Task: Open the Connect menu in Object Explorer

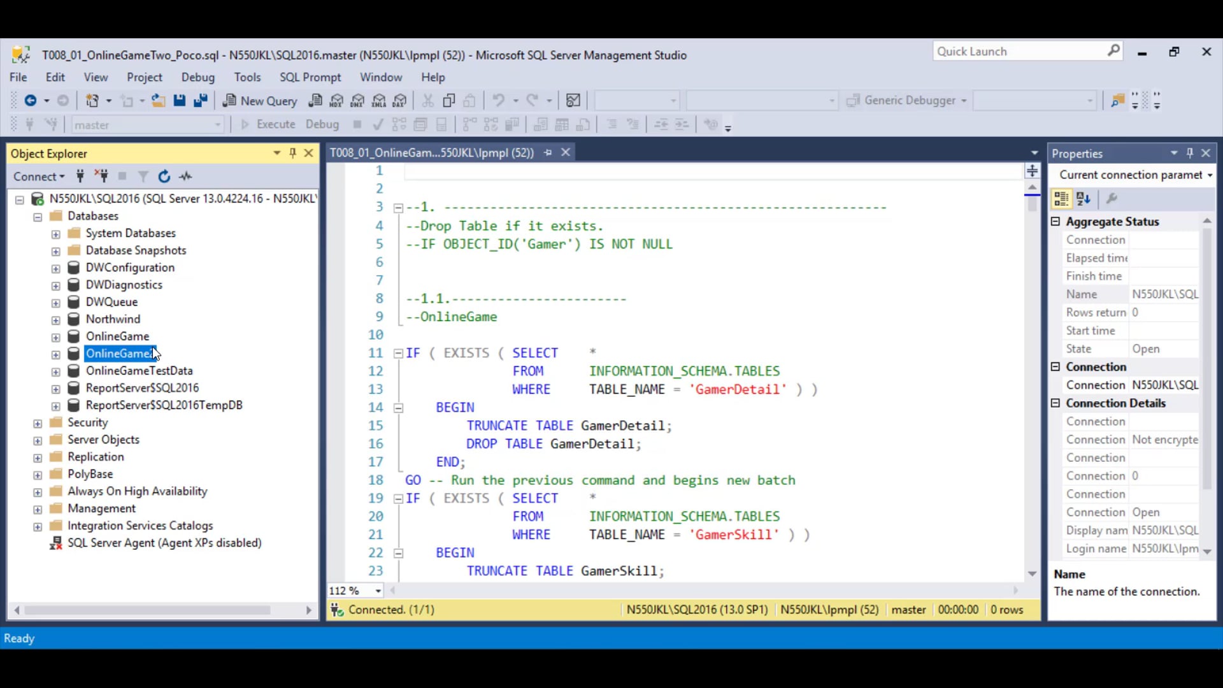Action: point(38,176)
